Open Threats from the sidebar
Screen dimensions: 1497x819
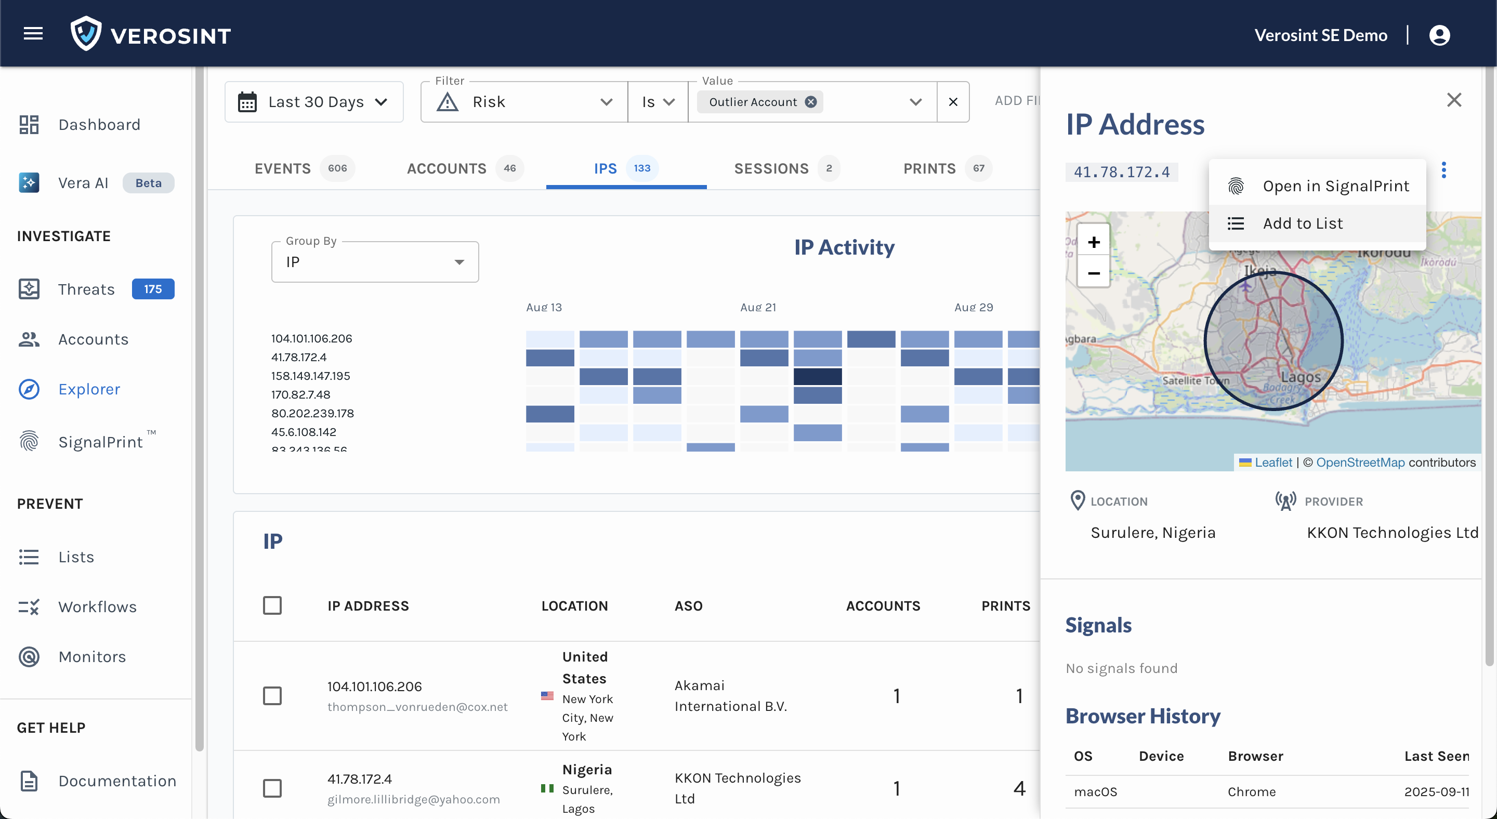pyautogui.click(x=86, y=289)
